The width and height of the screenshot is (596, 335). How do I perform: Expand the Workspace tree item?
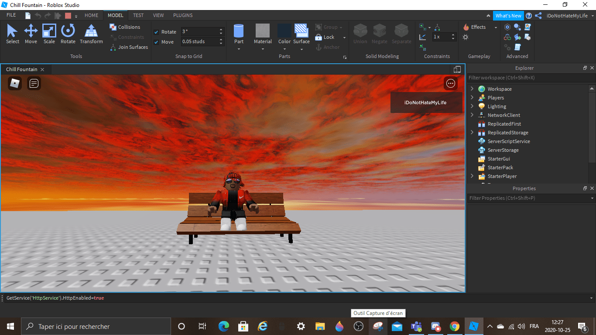[472, 89]
